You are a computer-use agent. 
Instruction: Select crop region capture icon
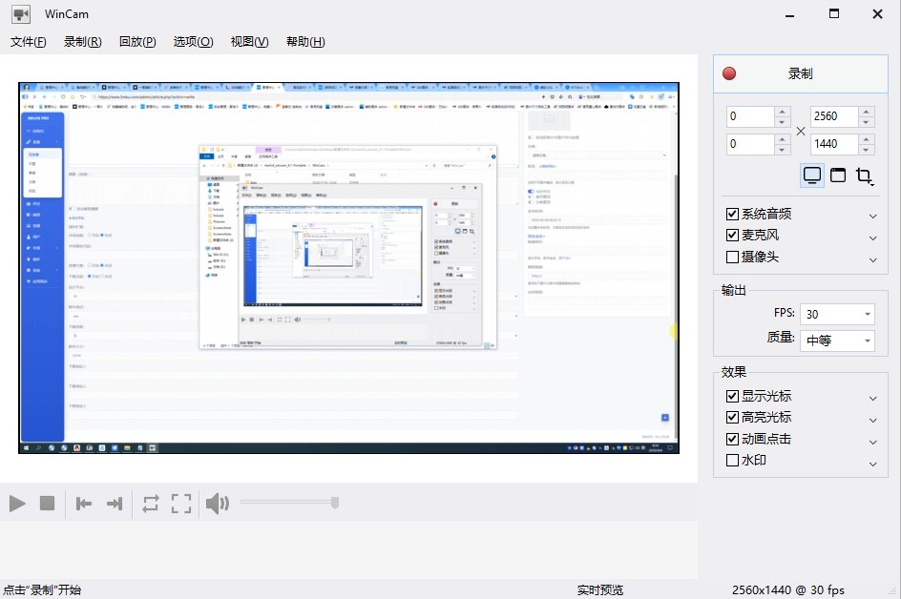pos(864,176)
